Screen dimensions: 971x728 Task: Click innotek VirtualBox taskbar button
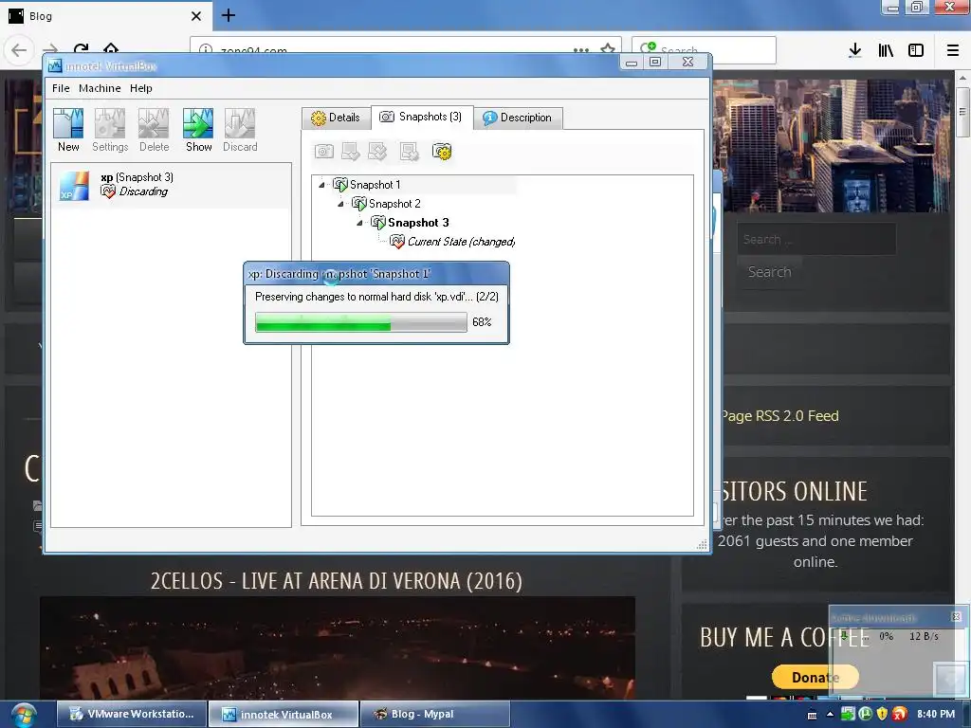click(283, 714)
